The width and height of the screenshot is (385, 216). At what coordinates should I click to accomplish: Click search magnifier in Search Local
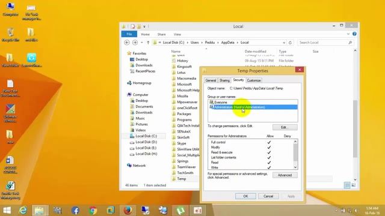pos(350,43)
